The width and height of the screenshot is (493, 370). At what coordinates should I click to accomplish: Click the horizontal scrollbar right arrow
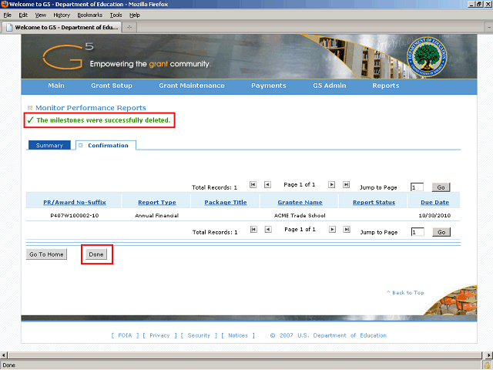coord(489,355)
